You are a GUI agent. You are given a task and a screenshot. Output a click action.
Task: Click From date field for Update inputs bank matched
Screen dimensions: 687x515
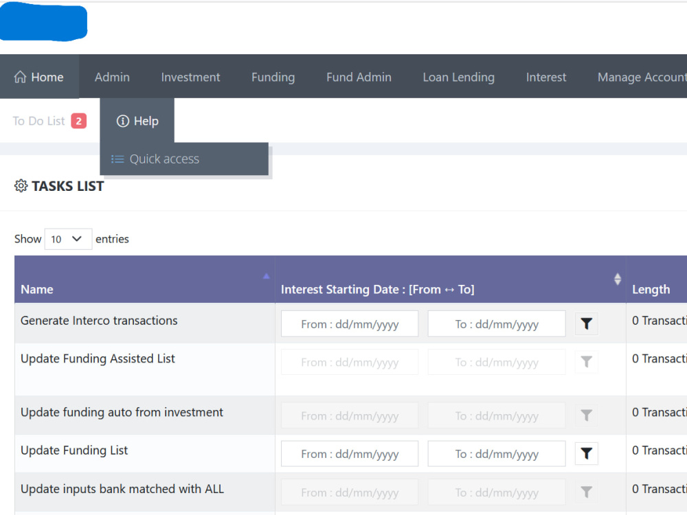click(x=350, y=492)
